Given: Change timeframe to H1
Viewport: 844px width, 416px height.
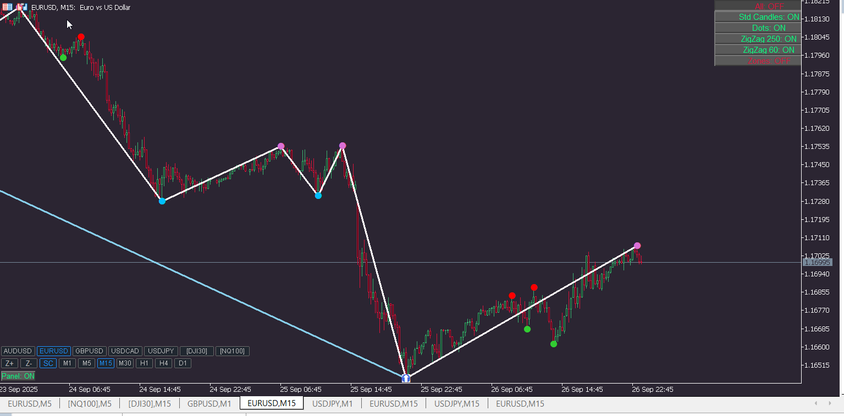Looking at the screenshot, I should [x=144, y=363].
